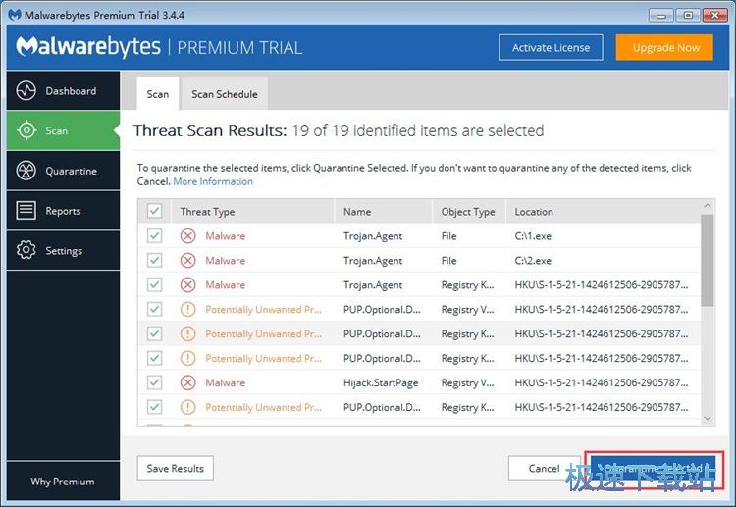Sort by Name column header

tap(383, 211)
